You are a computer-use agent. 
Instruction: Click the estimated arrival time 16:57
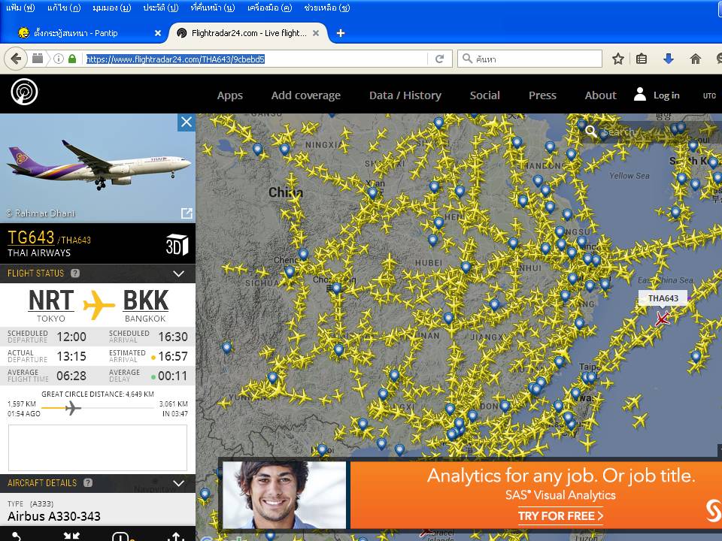(x=173, y=356)
